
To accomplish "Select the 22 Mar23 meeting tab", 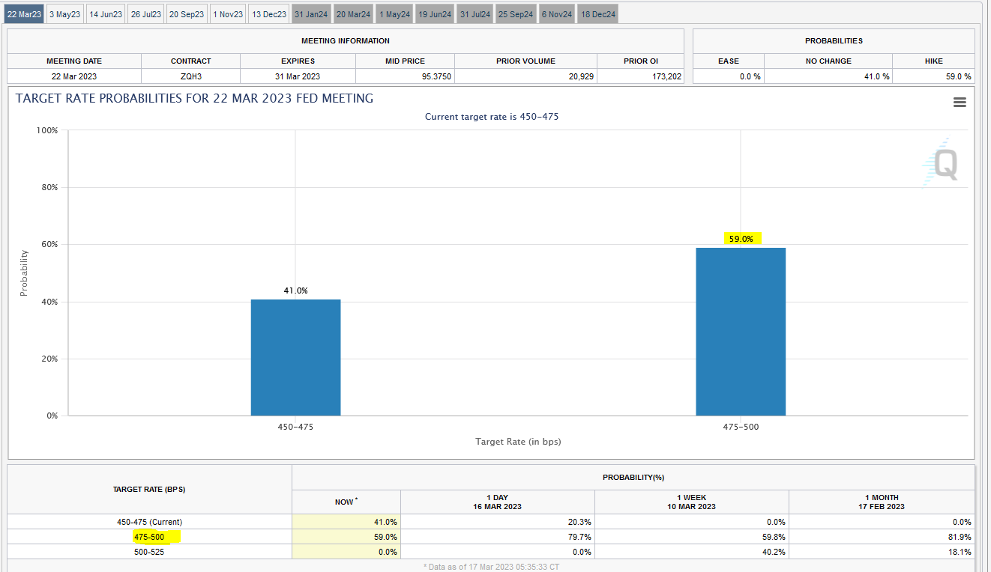I will coord(25,14).
